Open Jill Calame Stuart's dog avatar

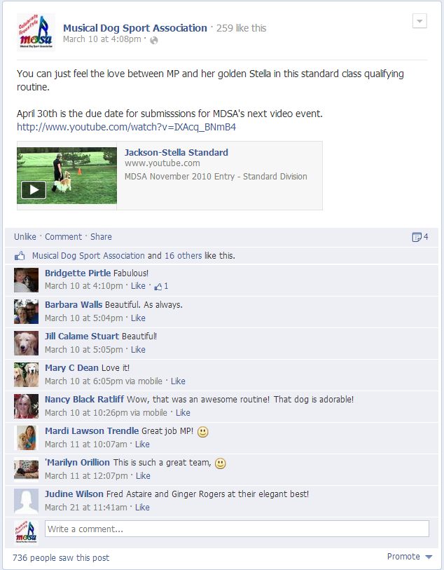coord(26,343)
